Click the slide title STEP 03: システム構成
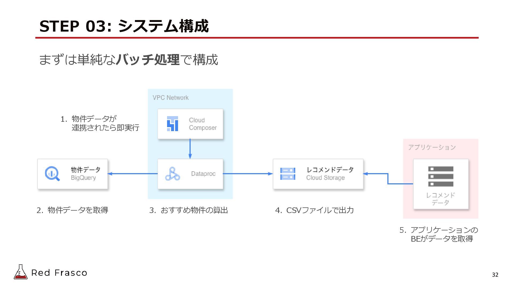514x289 pixels. point(124,26)
